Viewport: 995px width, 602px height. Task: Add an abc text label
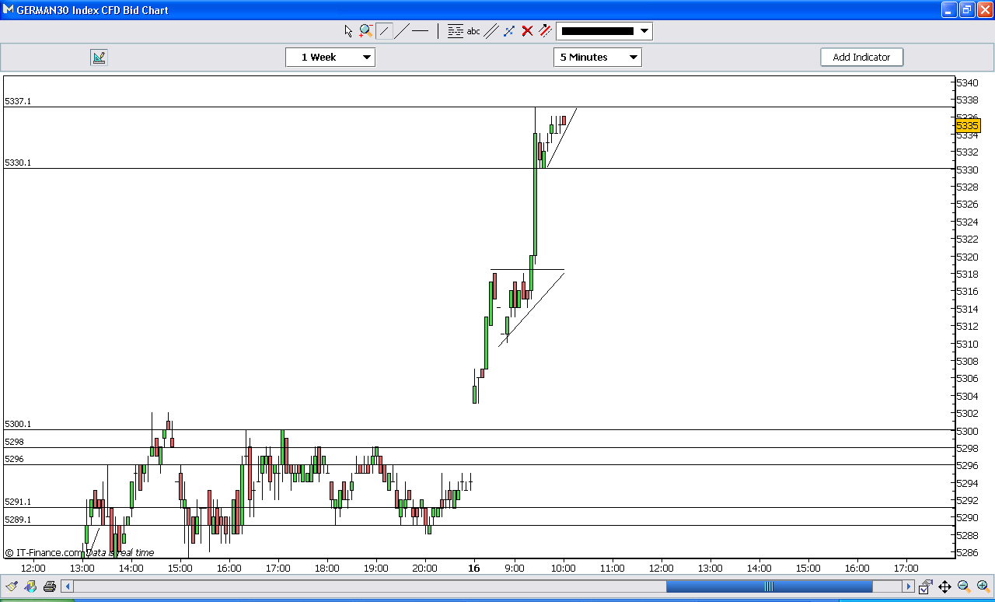click(473, 32)
